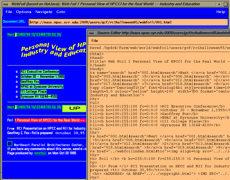Open the WebFoil window menu button
Image resolution: width=230 pixels, height=180 pixels.
5,4
